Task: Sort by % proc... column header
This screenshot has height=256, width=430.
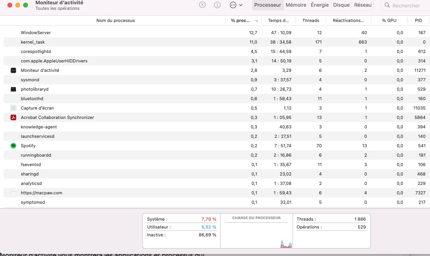Action: click(x=240, y=20)
